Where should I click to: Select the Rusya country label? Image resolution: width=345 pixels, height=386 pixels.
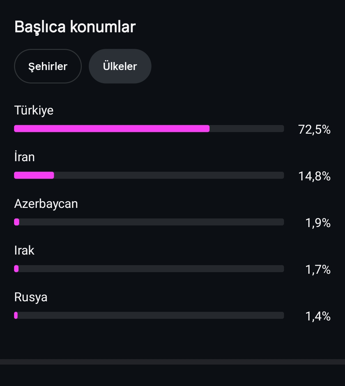(x=31, y=297)
